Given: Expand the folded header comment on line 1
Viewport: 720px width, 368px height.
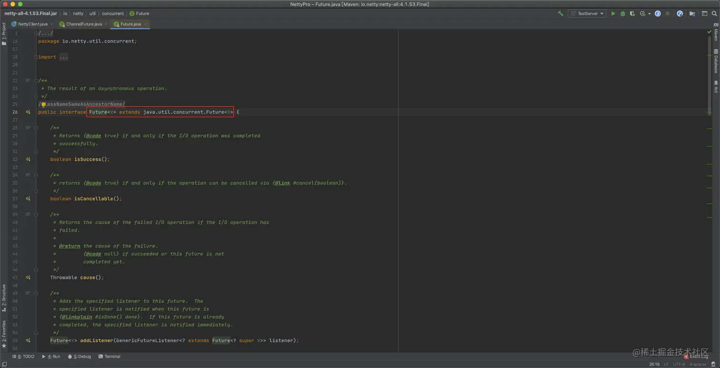Looking at the screenshot, I should (x=36, y=33).
